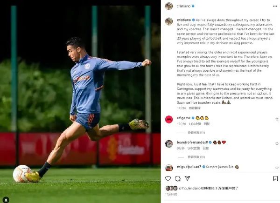The width and height of the screenshot is (280, 203).
Task: Click the football training photo
Action: (80, 101)
